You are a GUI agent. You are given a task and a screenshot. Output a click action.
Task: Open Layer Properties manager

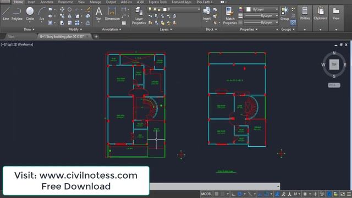pos(139,15)
